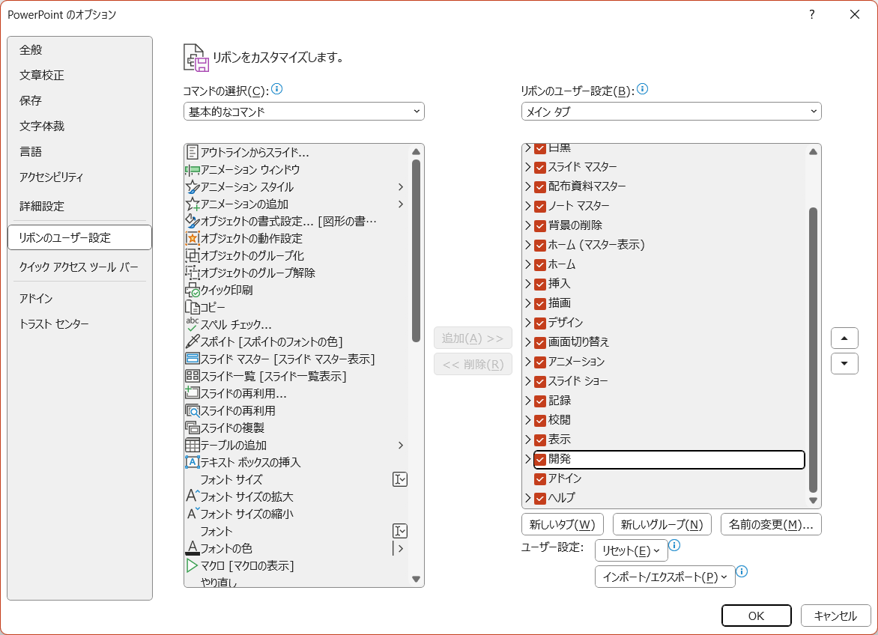Viewport: 878px width, 635px height.
Task: Switch to クイック アクセス ツール バー category
Action: click(79, 267)
